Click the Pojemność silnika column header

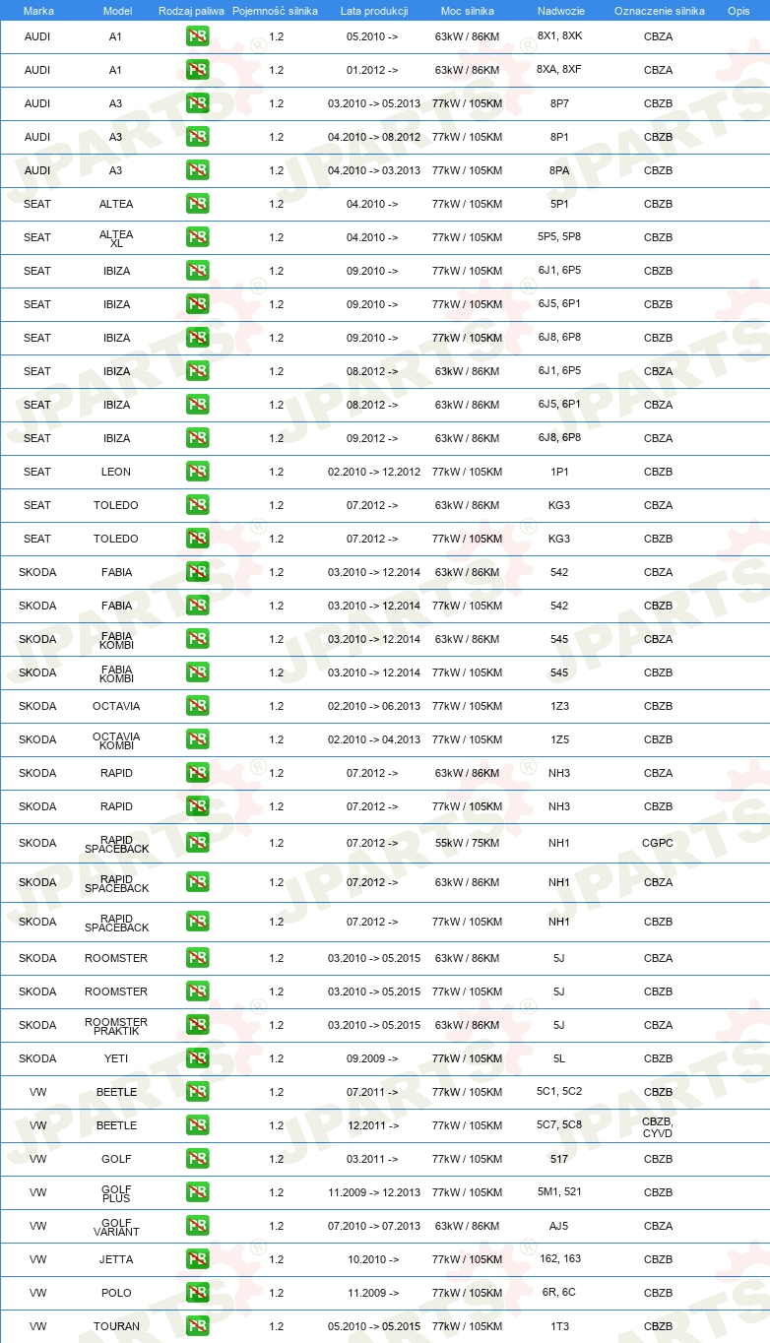[x=275, y=10]
